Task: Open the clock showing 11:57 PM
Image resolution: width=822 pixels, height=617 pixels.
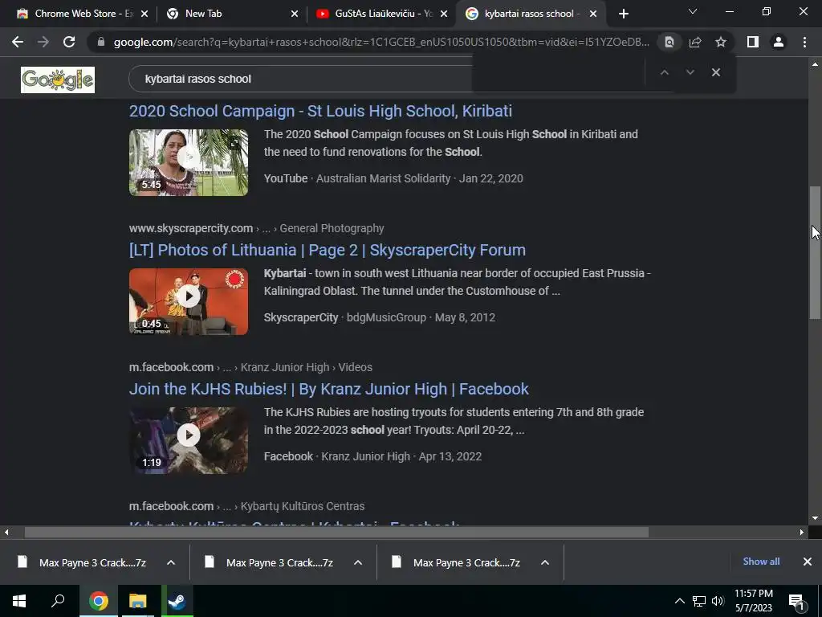Action: pos(753,601)
